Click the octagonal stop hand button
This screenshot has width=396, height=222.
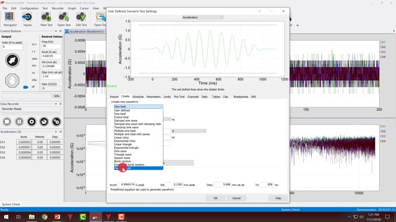point(12,81)
